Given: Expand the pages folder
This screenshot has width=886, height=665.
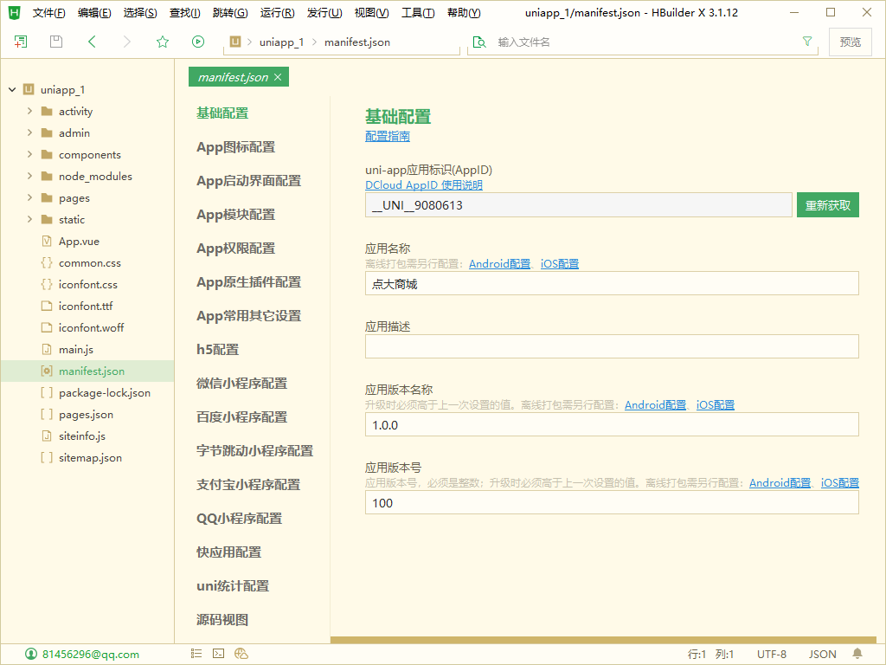Looking at the screenshot, I should click(30, 198).
